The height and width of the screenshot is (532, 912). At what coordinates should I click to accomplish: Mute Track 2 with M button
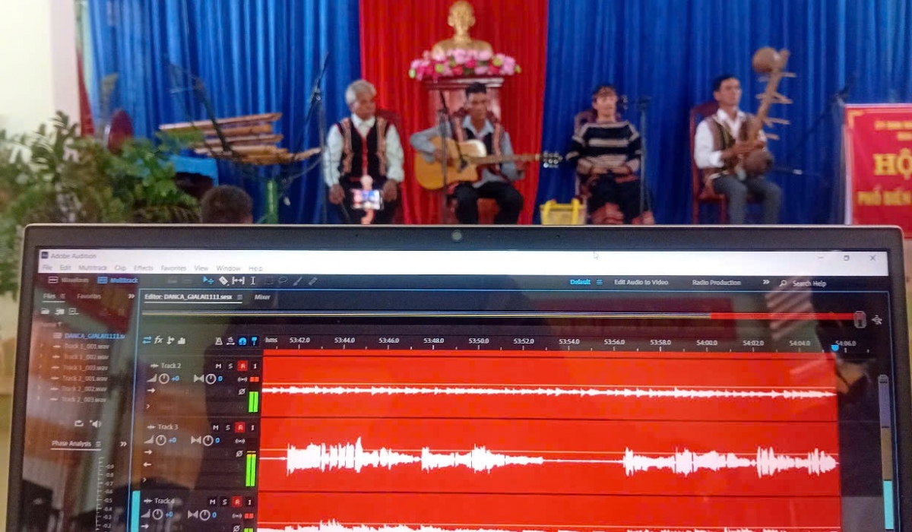pyautogui.click(x=218, y=366)
